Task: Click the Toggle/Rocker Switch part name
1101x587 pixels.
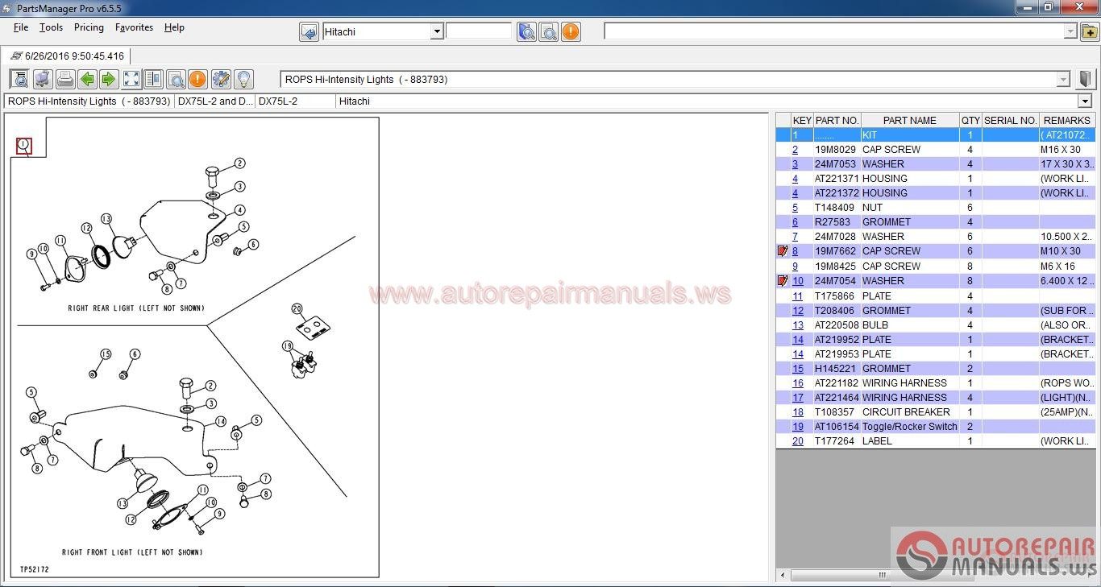Action: point(910,427)
